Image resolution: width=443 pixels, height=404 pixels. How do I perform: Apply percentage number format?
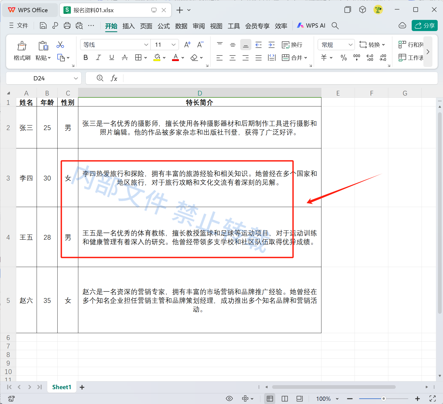point(343,57)
